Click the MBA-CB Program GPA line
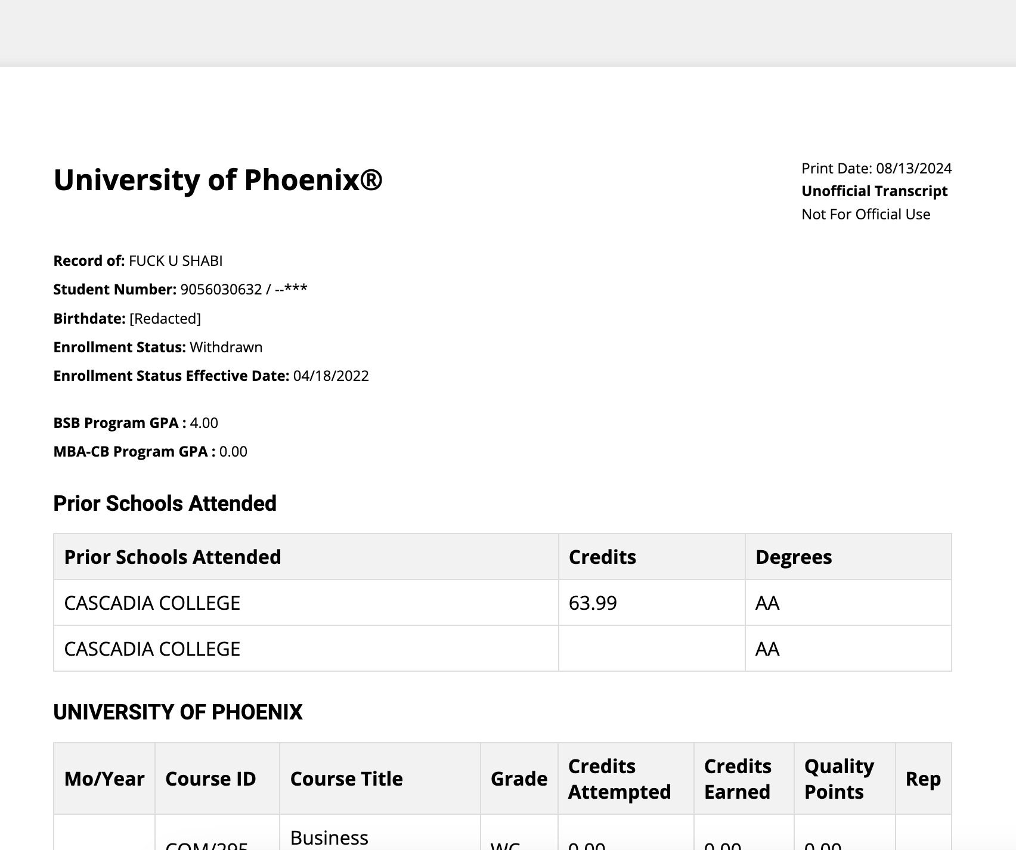Screen dimensions: 1016x850 tap(150, 452)
